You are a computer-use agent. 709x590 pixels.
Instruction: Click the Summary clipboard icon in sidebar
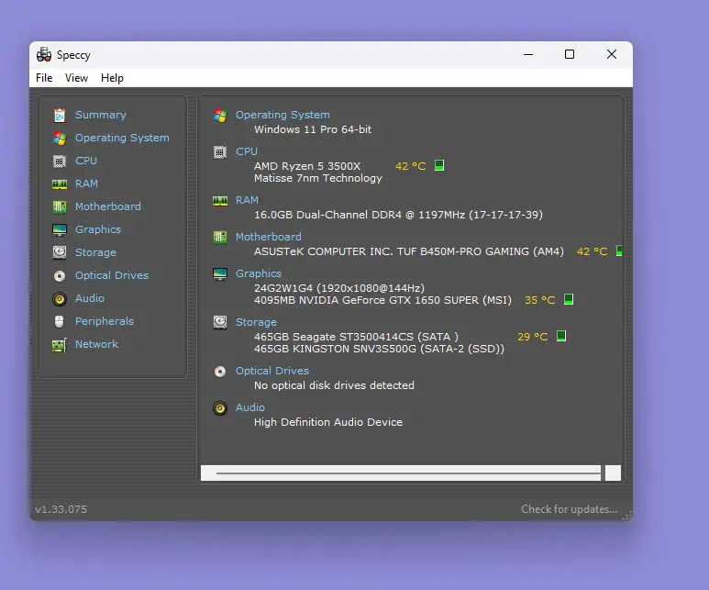[x=60, y=116]
